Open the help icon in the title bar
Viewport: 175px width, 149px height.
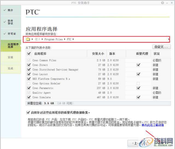point(162,3)
